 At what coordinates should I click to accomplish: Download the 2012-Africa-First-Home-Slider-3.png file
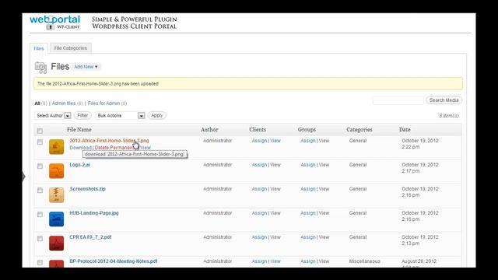point(80,148)
